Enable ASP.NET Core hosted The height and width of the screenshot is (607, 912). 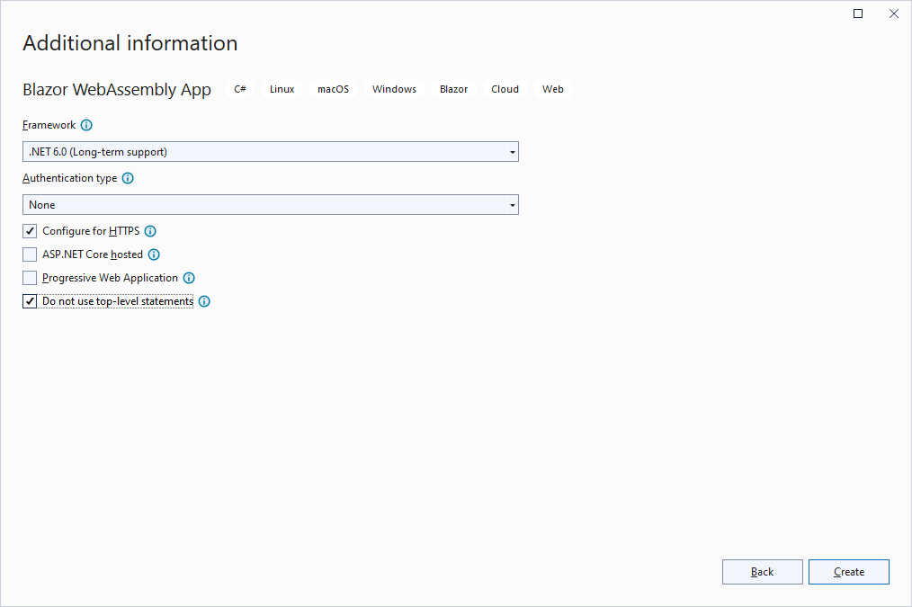(29, 254)
